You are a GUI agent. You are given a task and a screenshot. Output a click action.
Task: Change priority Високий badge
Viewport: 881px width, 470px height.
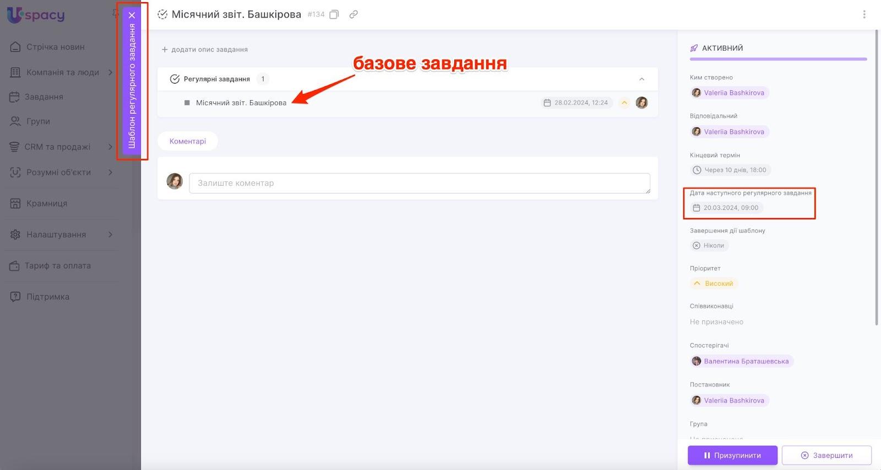tap(714, 284)
